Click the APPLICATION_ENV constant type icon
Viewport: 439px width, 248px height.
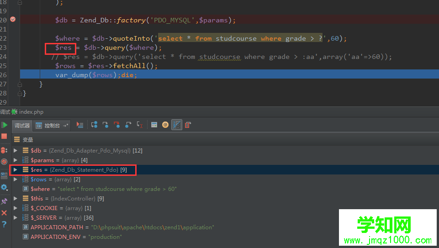click(26, 237)
